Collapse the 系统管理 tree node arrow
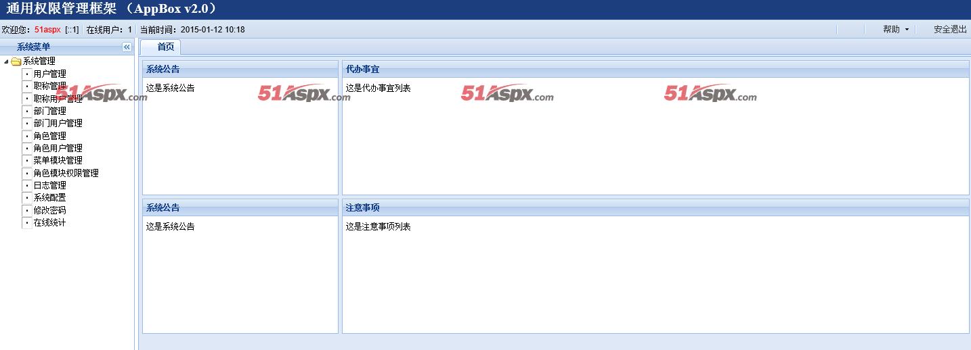 6,61
